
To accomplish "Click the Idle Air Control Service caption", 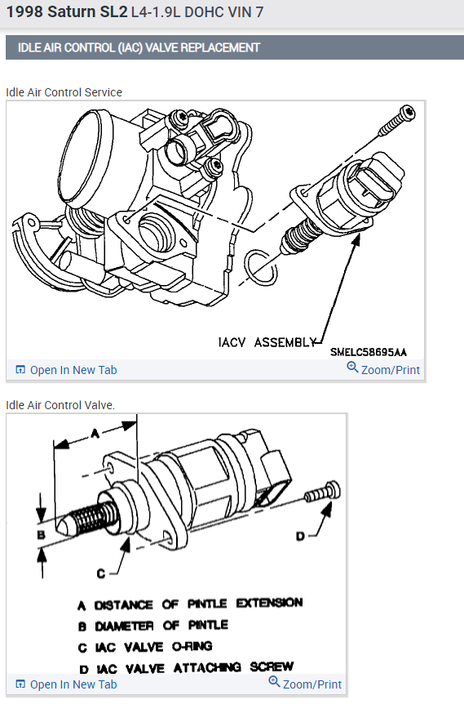I will click(x=64, y=92).
